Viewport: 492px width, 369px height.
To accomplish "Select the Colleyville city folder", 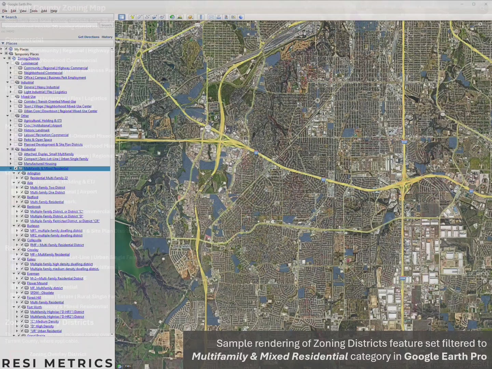I will click(34, 240).
